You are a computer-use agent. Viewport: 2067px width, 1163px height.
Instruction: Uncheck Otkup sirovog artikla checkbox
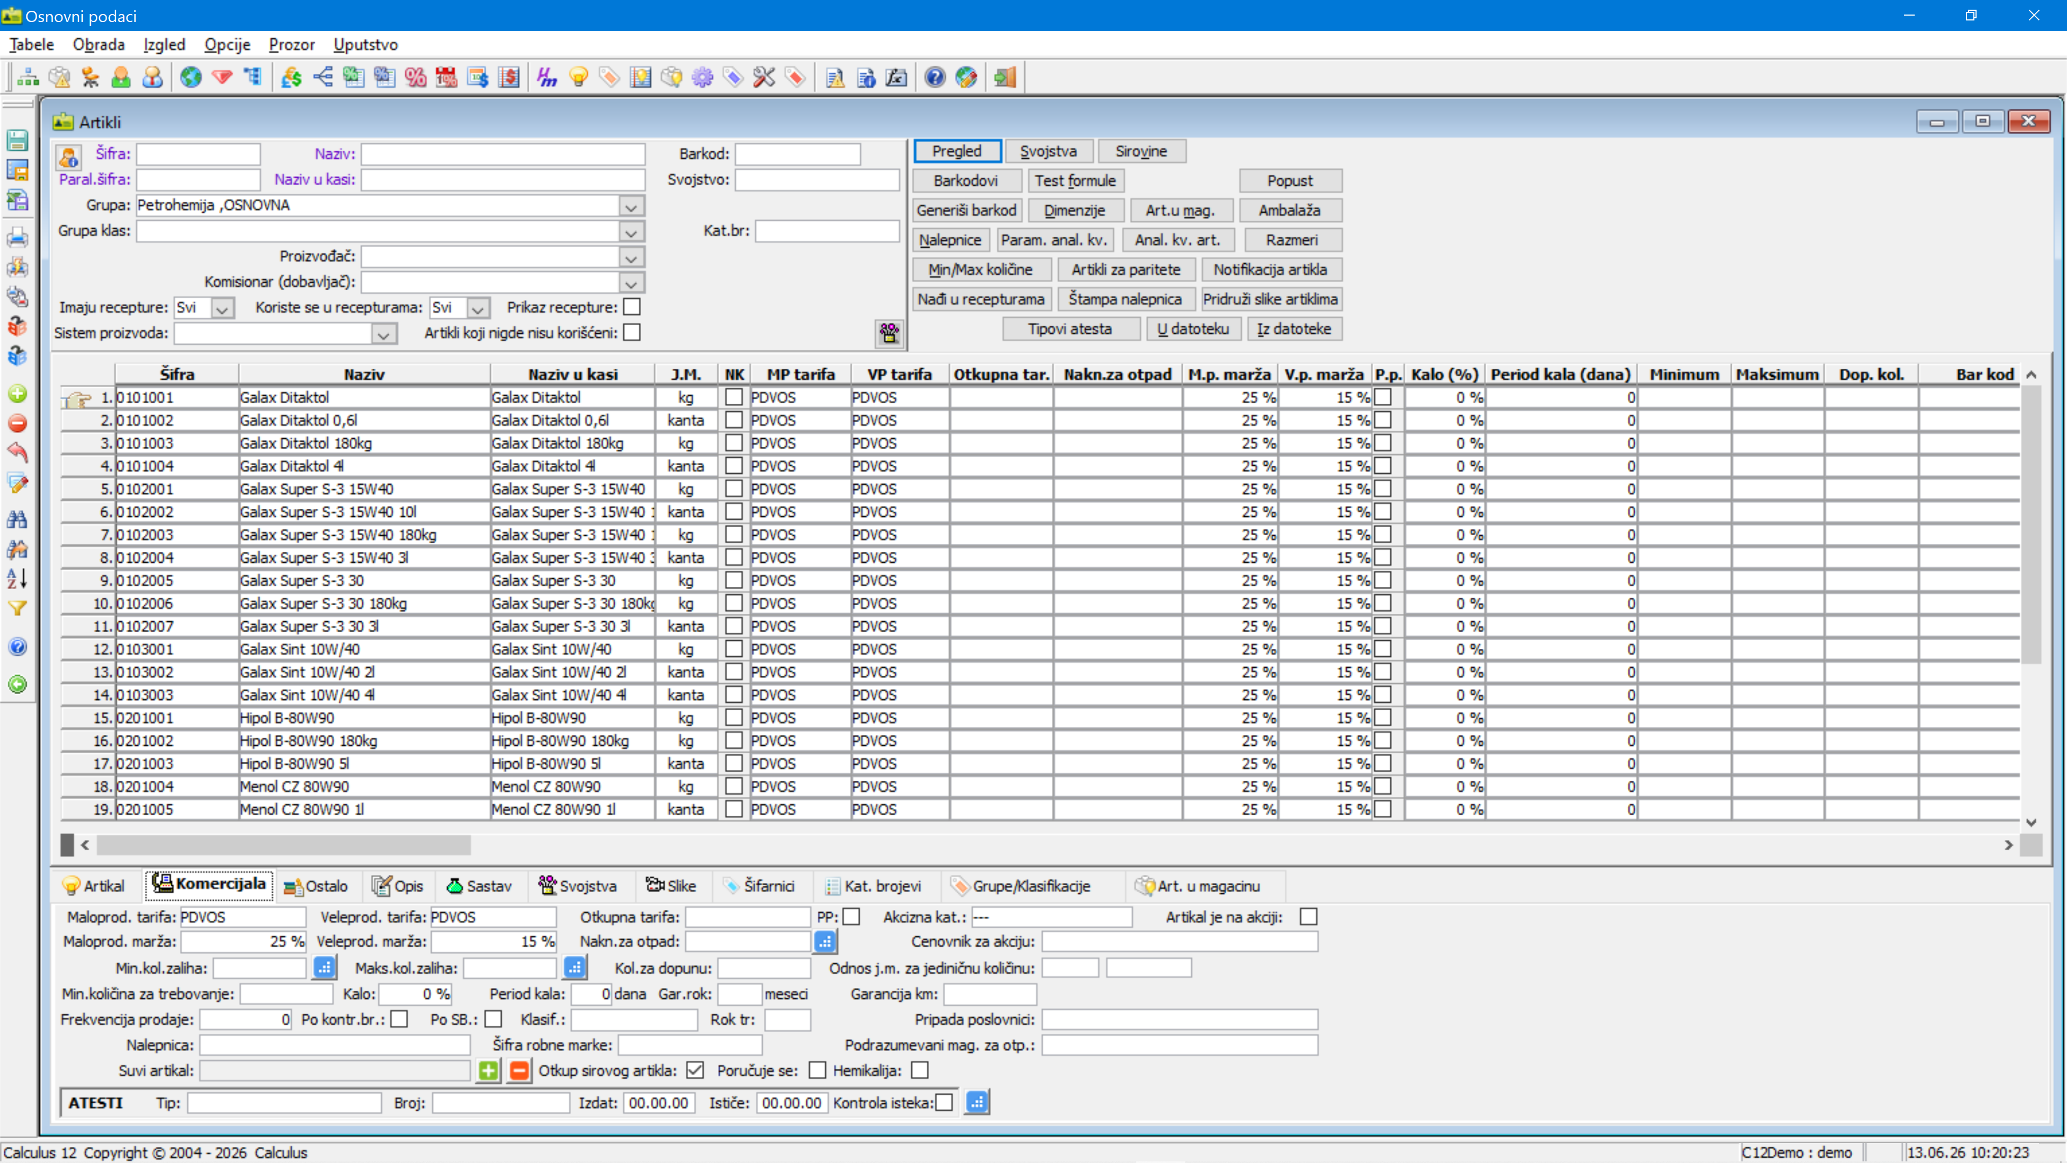point(695,1071)
